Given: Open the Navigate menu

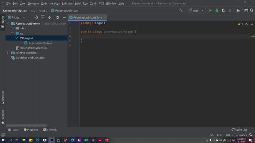Looking at the screenshot, I should [33, 4].
